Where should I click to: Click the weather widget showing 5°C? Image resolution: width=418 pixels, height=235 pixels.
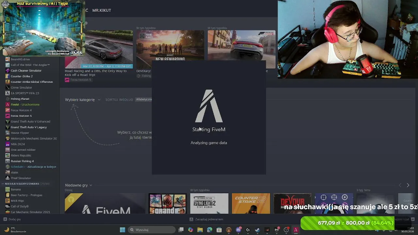click(x=15, y=230)
